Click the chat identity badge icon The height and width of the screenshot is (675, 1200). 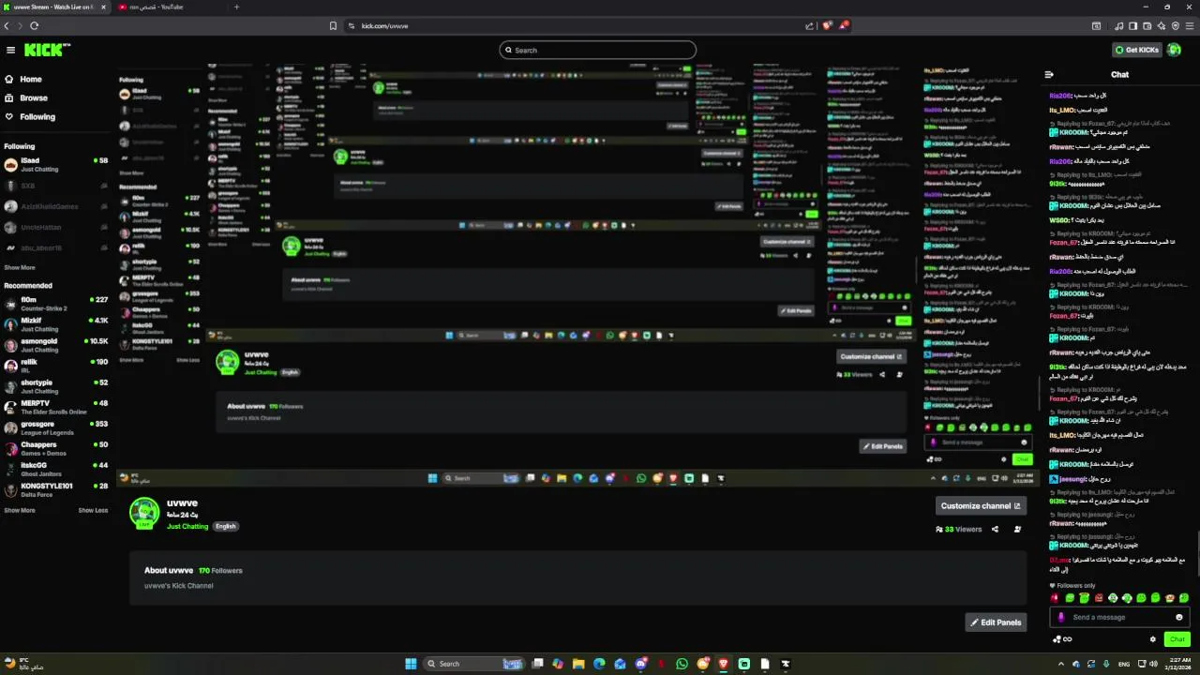[x=1061, y=617]
